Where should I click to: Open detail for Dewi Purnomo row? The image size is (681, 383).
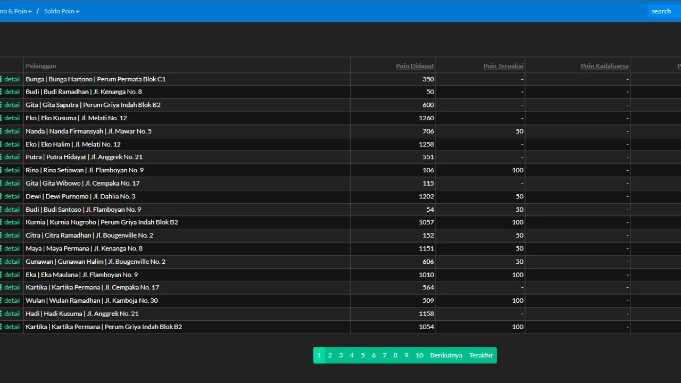pos(11,196)
